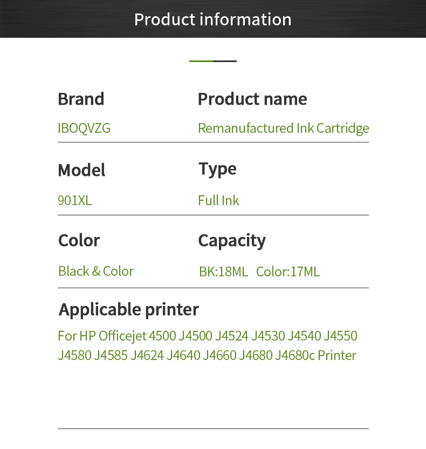The height and width of the screenshot is (449, 426).
Task: Click the IBOQVZG brand value
Action: pos(84,128)
